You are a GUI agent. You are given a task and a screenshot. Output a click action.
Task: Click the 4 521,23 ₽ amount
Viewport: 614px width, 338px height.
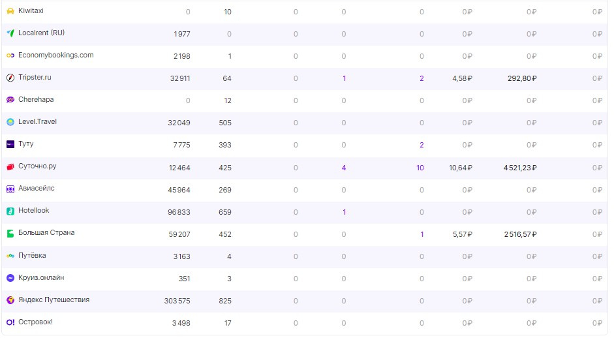[x=520, y=168]
